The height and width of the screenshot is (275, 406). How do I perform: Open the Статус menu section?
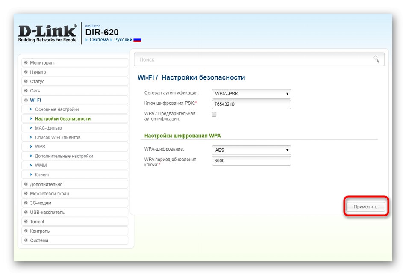(x=75, y=81)
